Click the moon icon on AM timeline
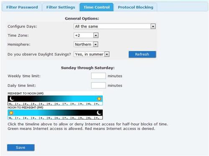Screen dimensions: 209x156 click(x=12, y=99)
